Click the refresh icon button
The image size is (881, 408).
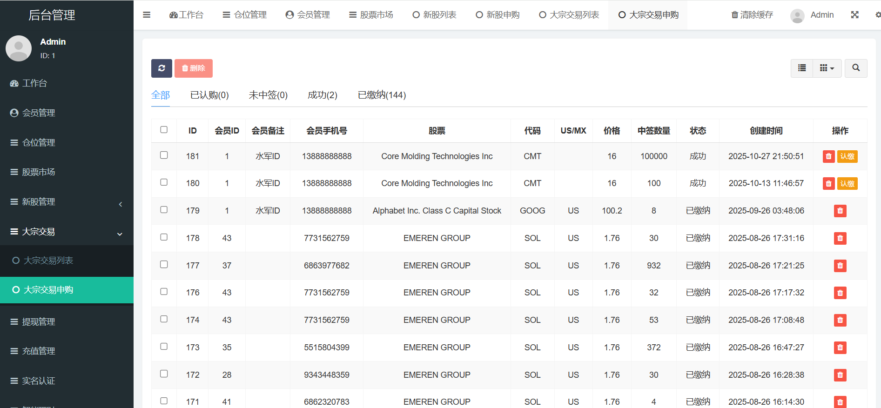coord(161,68)
